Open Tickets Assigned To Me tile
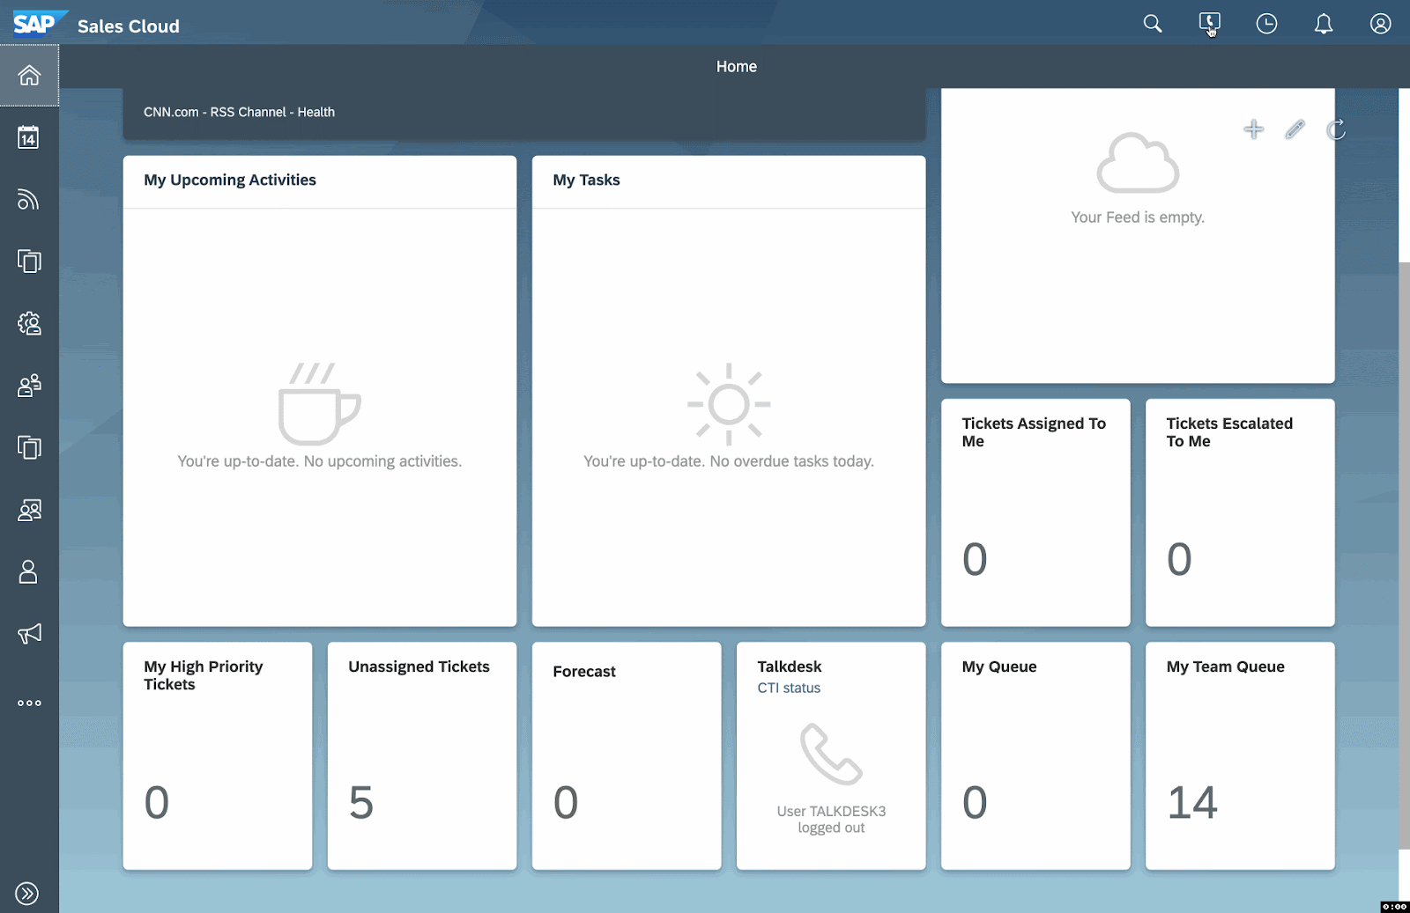 click(1035, 512)
